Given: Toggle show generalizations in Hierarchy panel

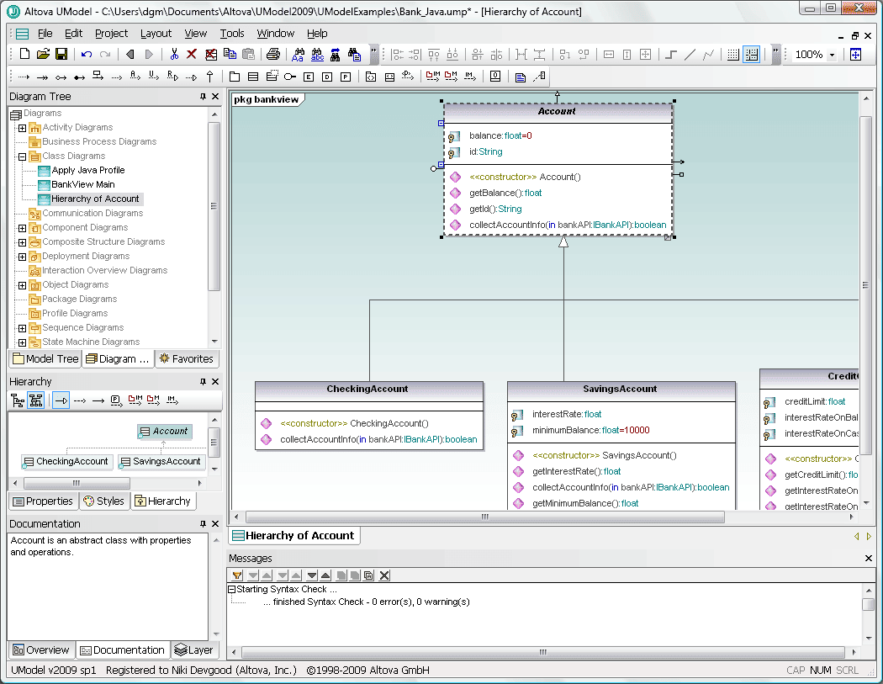Looking at the screenshot, I should (x=61, y=400).
